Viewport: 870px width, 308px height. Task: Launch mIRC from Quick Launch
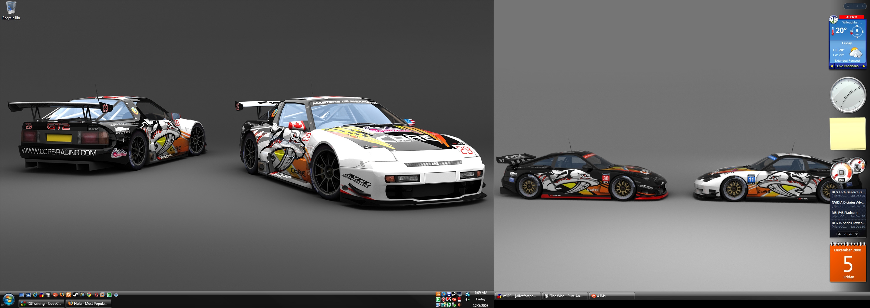click(x=41, y=295)
